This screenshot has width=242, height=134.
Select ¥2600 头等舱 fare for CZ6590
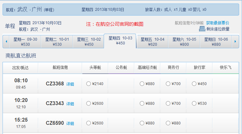[x=88, y=123]
